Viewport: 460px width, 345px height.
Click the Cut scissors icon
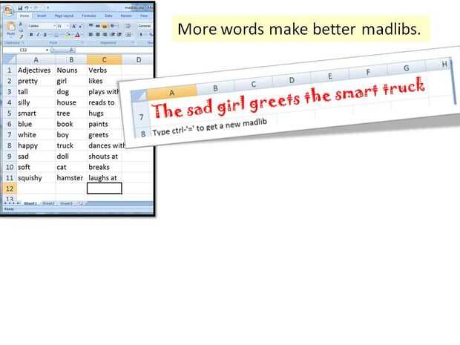coord(21,24)
